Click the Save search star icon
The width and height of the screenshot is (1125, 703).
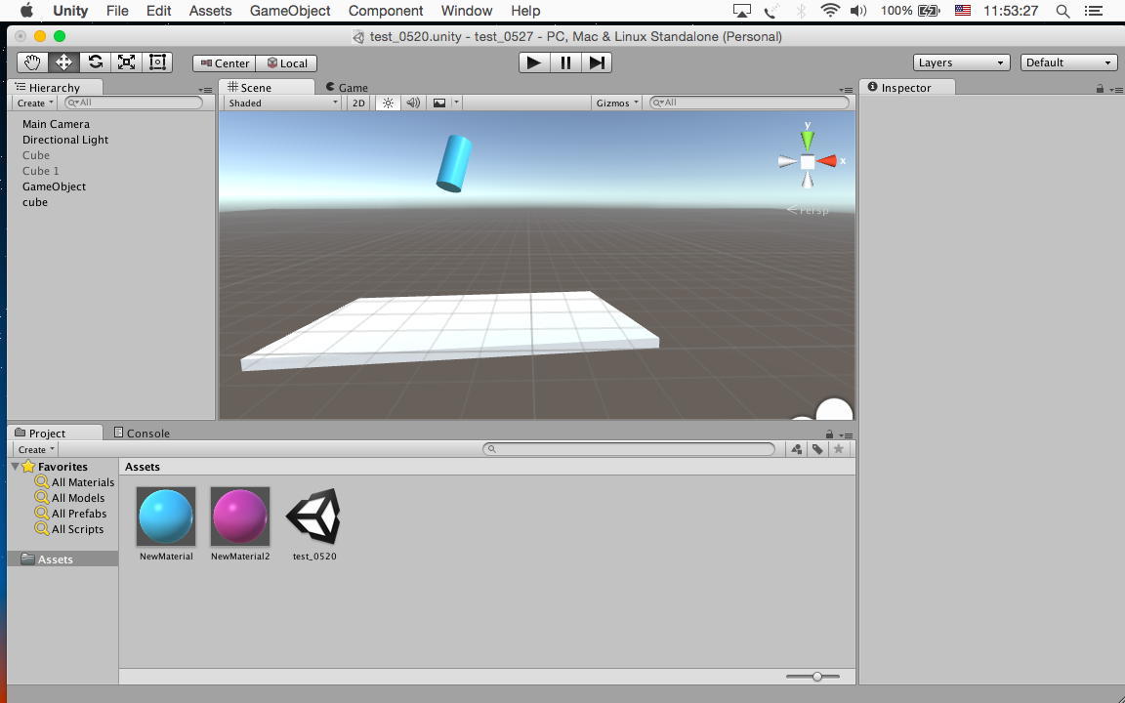838,449
